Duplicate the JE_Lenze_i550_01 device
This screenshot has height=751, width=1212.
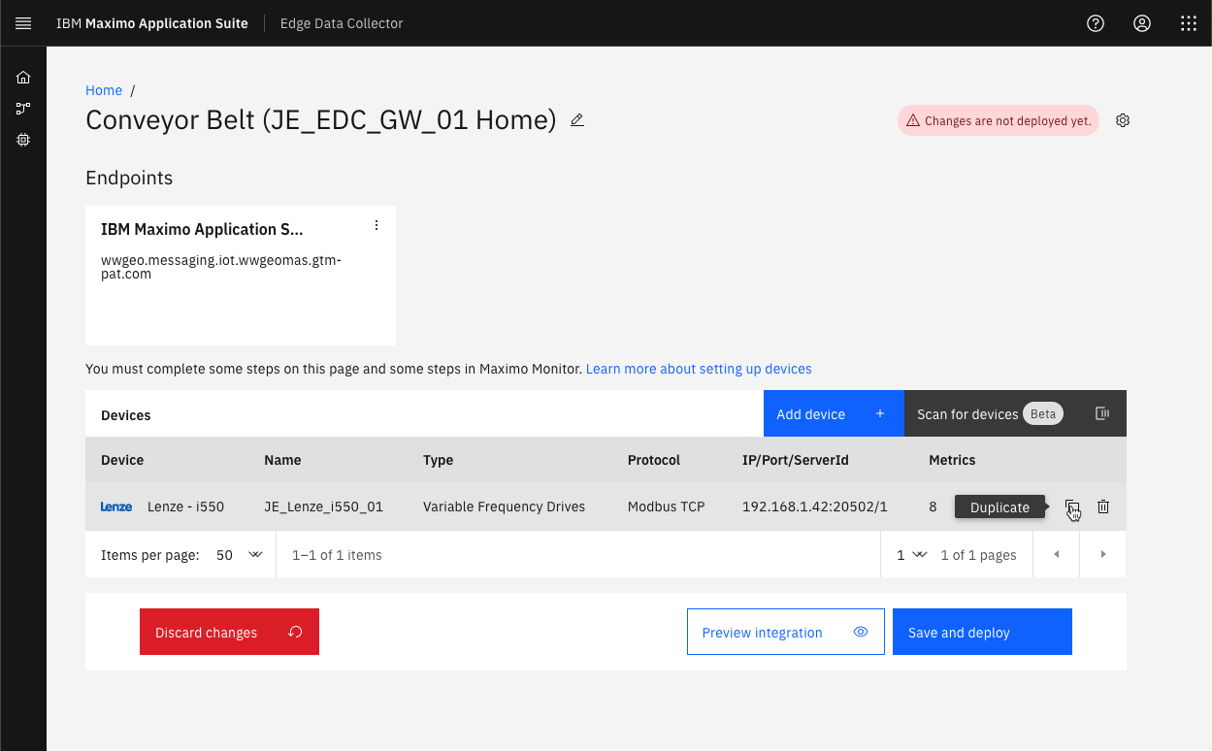[1071, 506]
